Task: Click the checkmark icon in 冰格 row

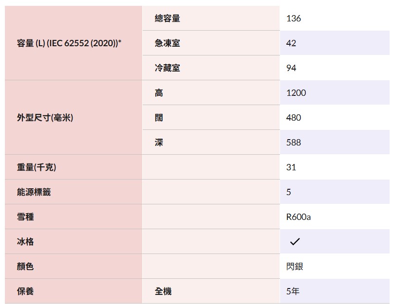Action: 295,241
